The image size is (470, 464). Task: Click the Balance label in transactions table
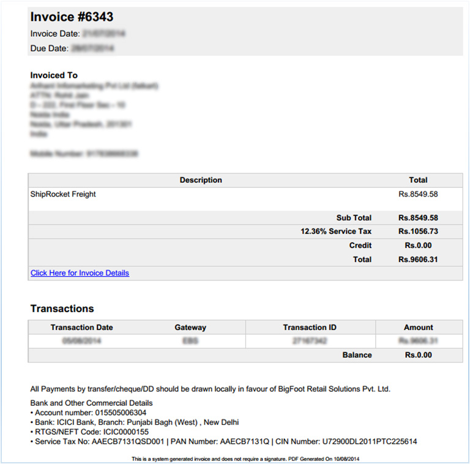(x=357, y=355)
